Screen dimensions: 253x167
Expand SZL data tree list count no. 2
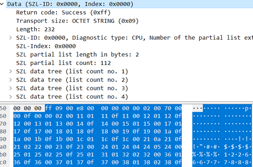coord(11,80)
